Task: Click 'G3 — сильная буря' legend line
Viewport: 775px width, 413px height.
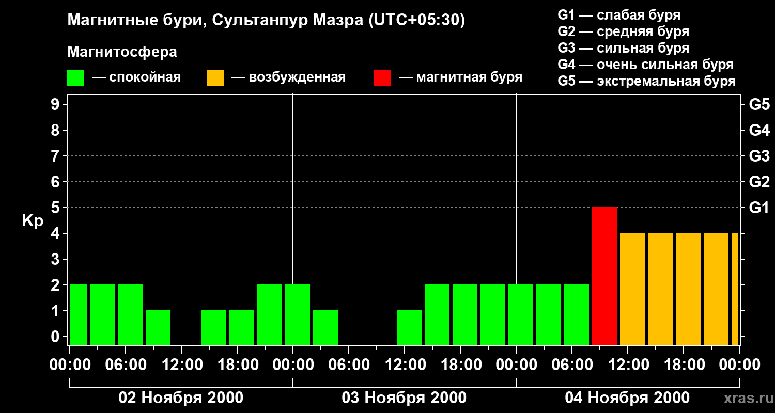Action: [623, 48]
